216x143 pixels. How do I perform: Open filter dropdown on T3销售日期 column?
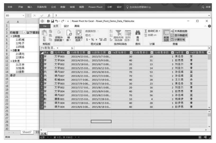89,53
